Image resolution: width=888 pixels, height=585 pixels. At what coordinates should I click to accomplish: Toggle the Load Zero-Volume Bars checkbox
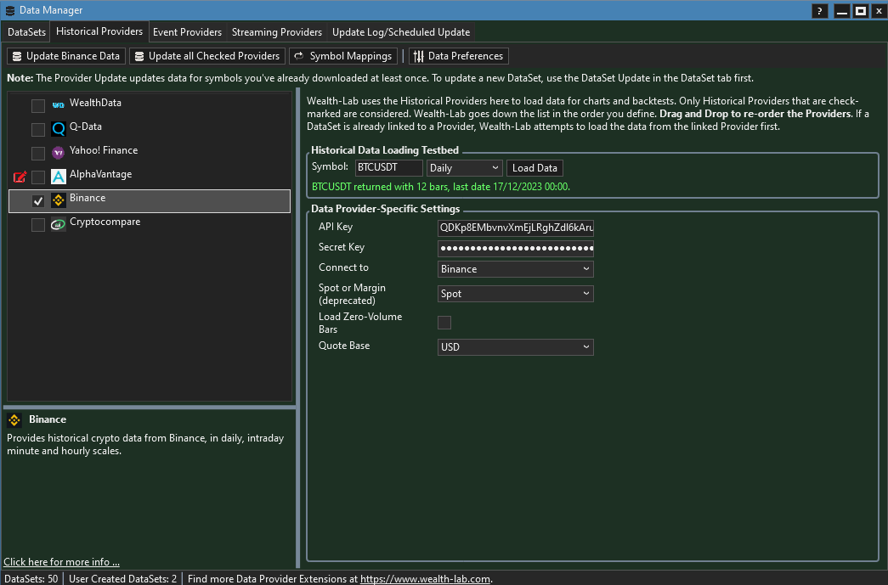[x=444, y=323]
